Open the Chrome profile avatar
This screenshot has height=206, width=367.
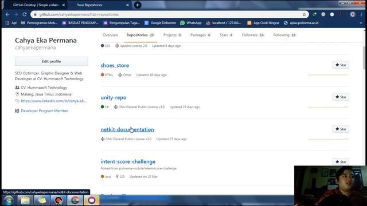coord(353,14)
